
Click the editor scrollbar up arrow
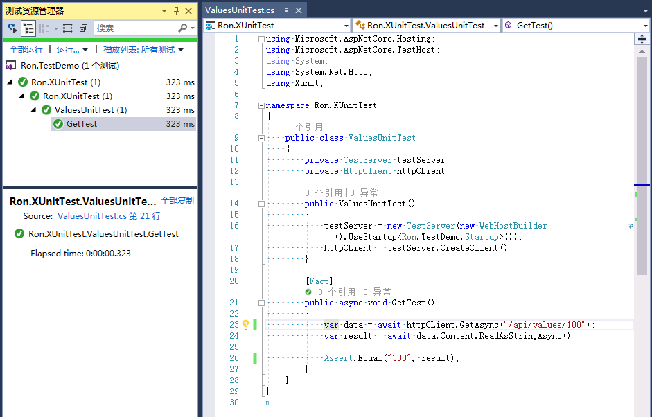[x=642, y=51]
